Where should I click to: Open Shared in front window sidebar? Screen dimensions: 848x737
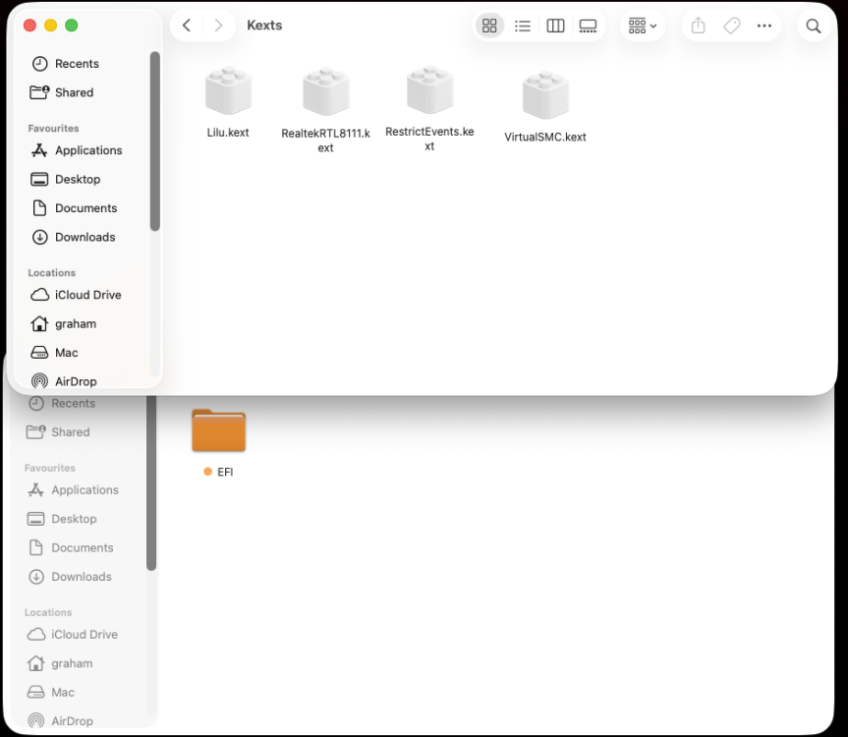(x=74, y=92)
